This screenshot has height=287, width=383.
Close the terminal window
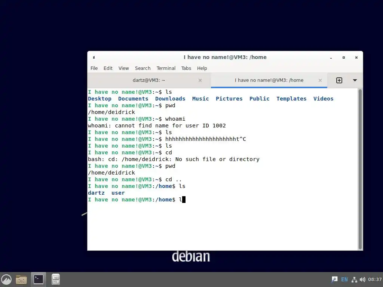coord(356,58)
